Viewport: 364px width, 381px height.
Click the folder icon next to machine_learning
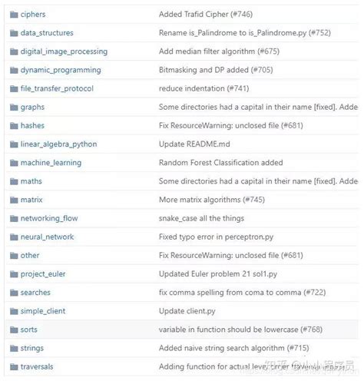click(x=14, y=163)
